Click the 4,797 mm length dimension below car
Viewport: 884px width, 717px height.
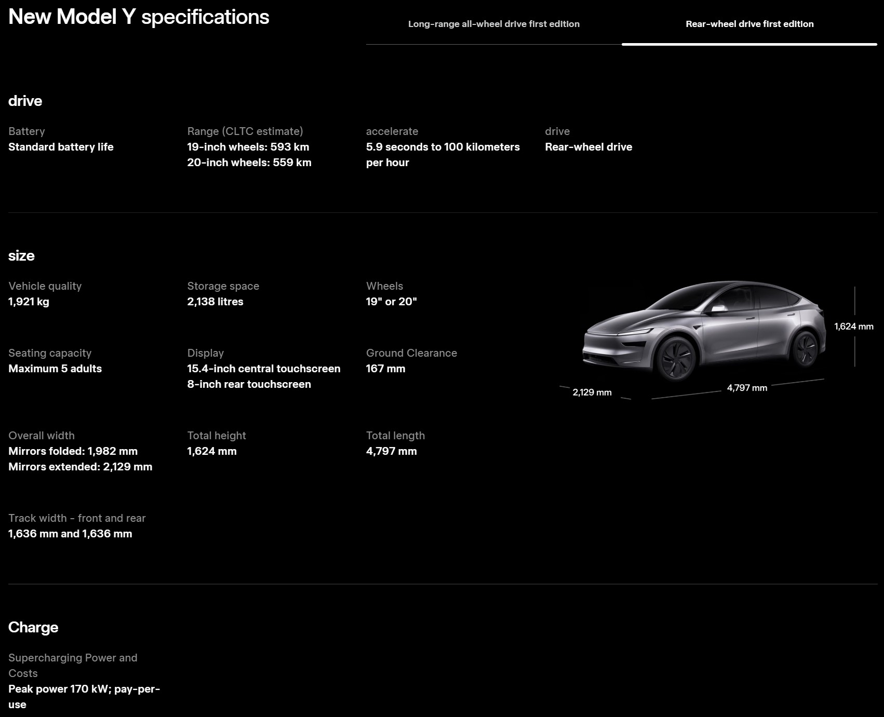click(747, 388)
